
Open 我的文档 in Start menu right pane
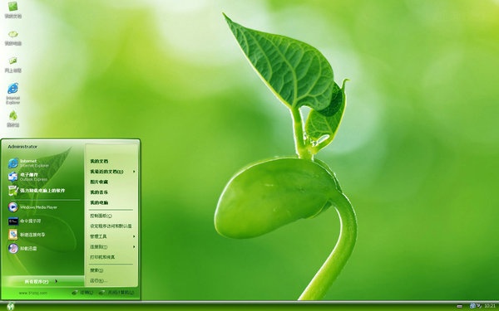click(99, 161)
